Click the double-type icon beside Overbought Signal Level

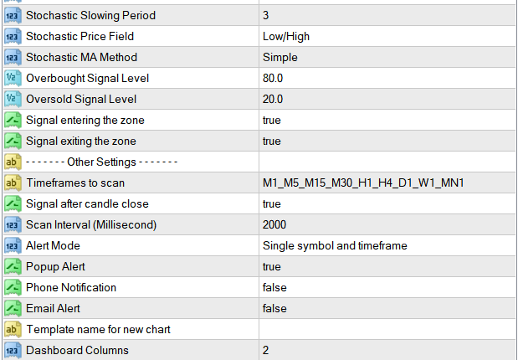13,79
